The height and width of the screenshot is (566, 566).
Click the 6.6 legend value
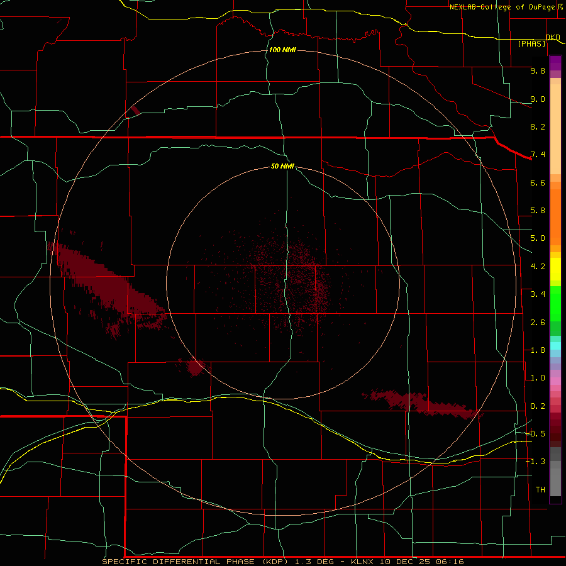[x=538, y=182]
